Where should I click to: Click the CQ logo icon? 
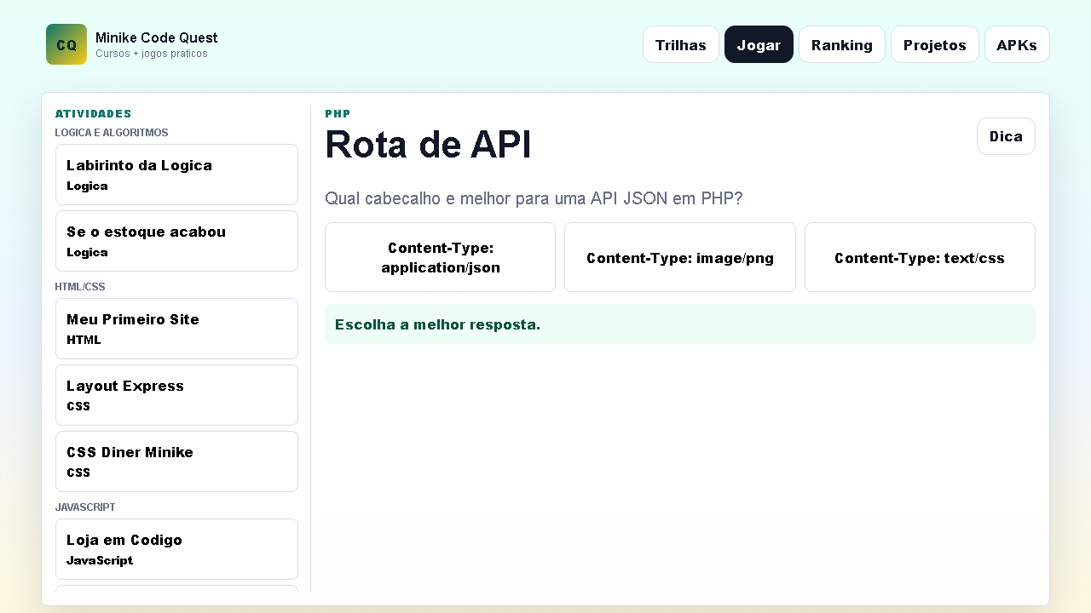[66, 44]
